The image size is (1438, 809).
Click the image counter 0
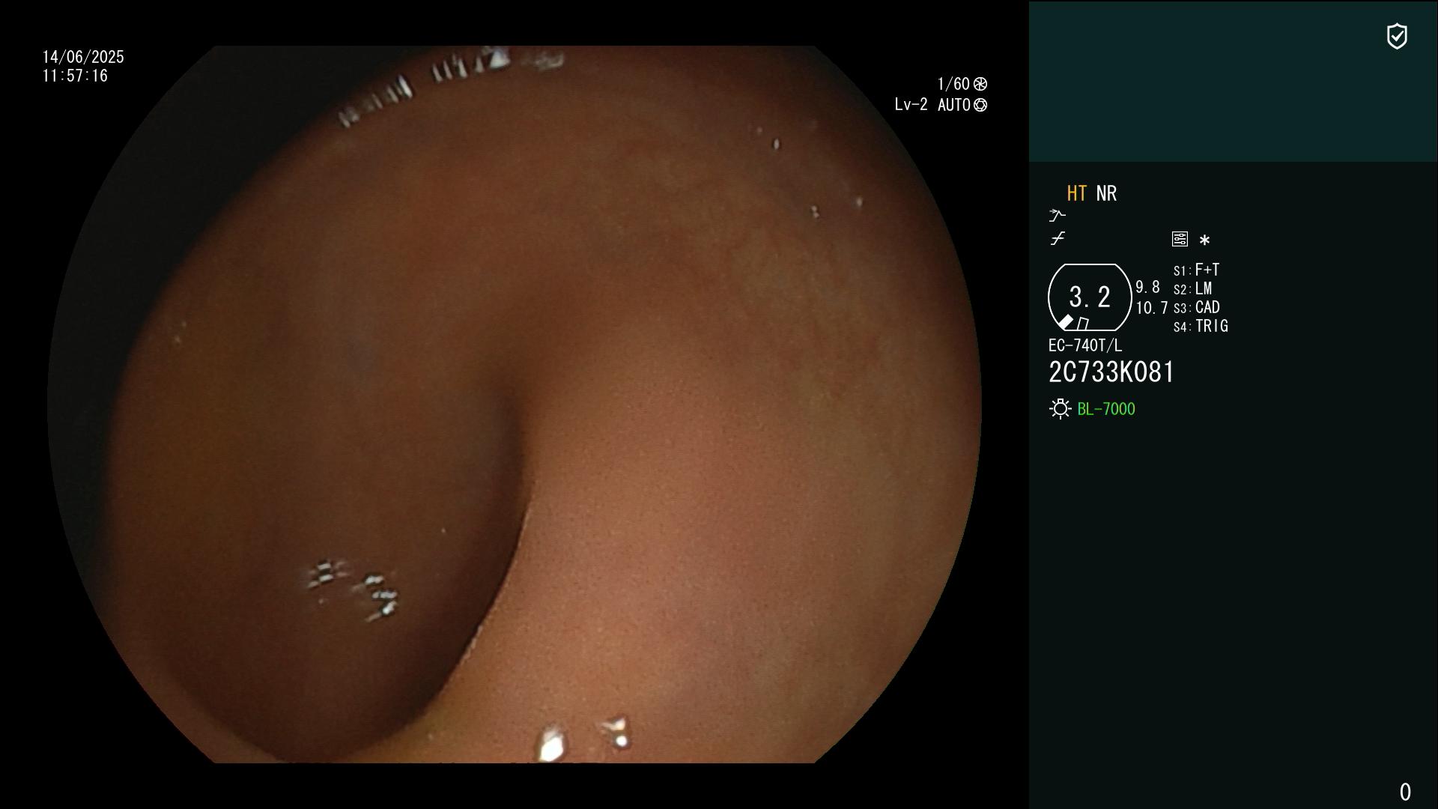pos(1405,792)
